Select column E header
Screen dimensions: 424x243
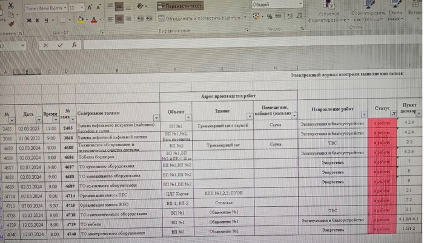(117, 71)
